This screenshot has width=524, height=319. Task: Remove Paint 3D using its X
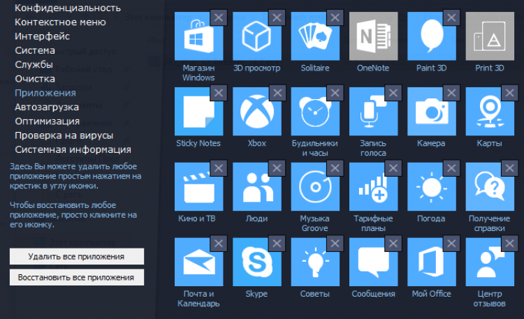[x=451, y=17]
